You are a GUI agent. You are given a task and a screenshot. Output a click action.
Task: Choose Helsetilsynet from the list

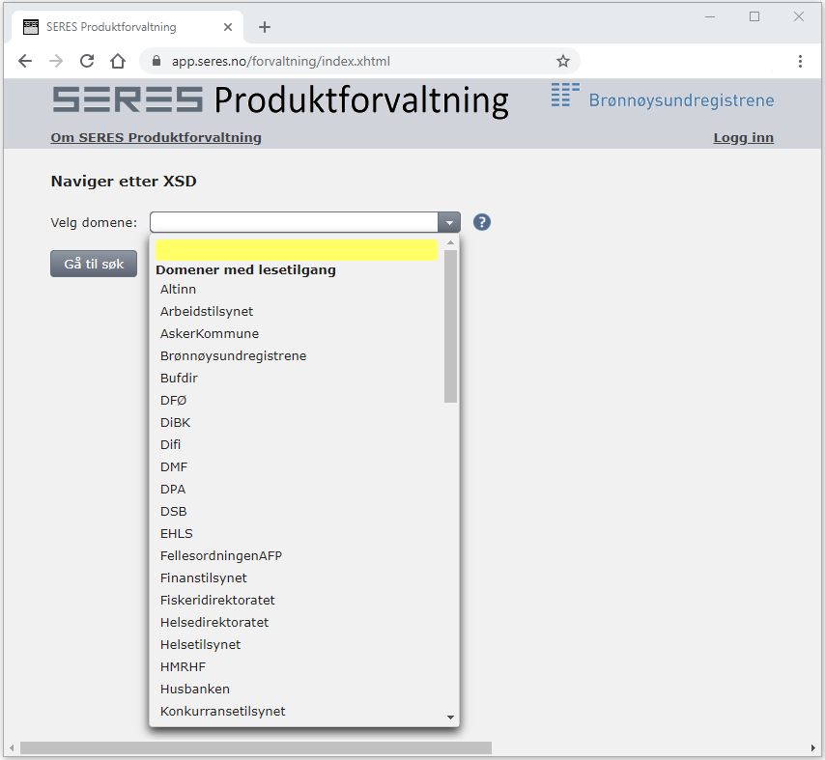pyautogui.click(x=297, y=644)
